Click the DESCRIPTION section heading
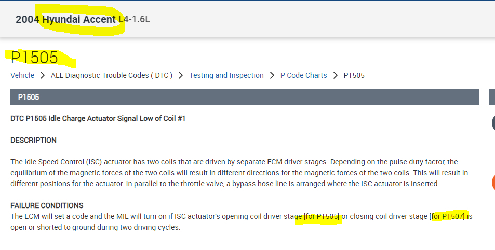This screenshot has width=495, height=250. point(34,140)
